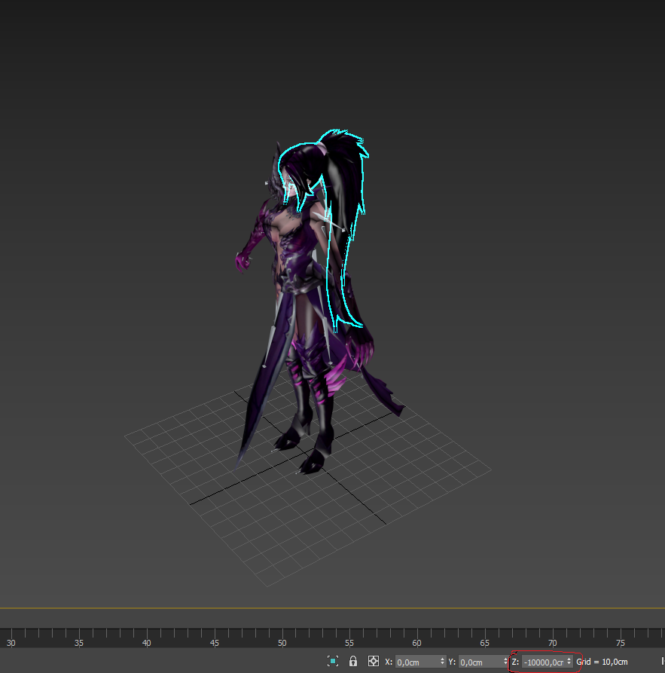This screenshot has width=665, height=673.
Task: Click the Z field showing -10000,0cm
Action: 544,662
